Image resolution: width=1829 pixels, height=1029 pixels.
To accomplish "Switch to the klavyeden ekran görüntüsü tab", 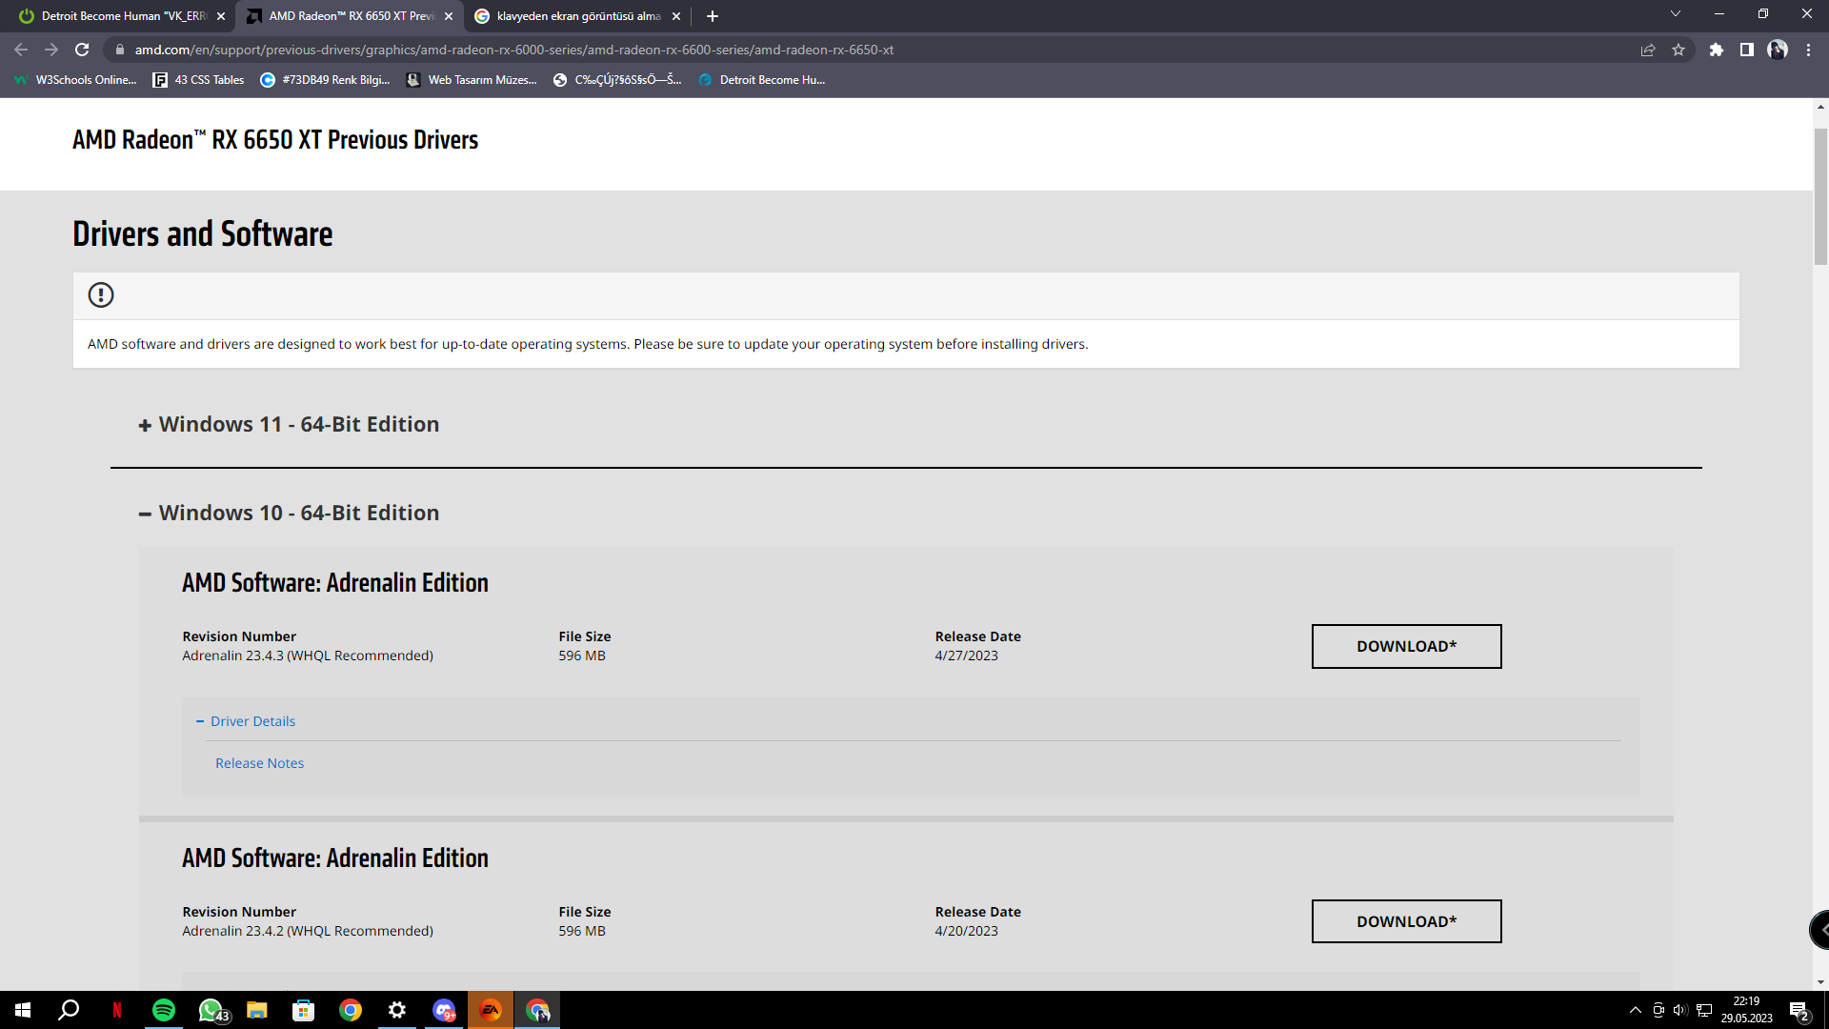I will (x=576, y=16).
